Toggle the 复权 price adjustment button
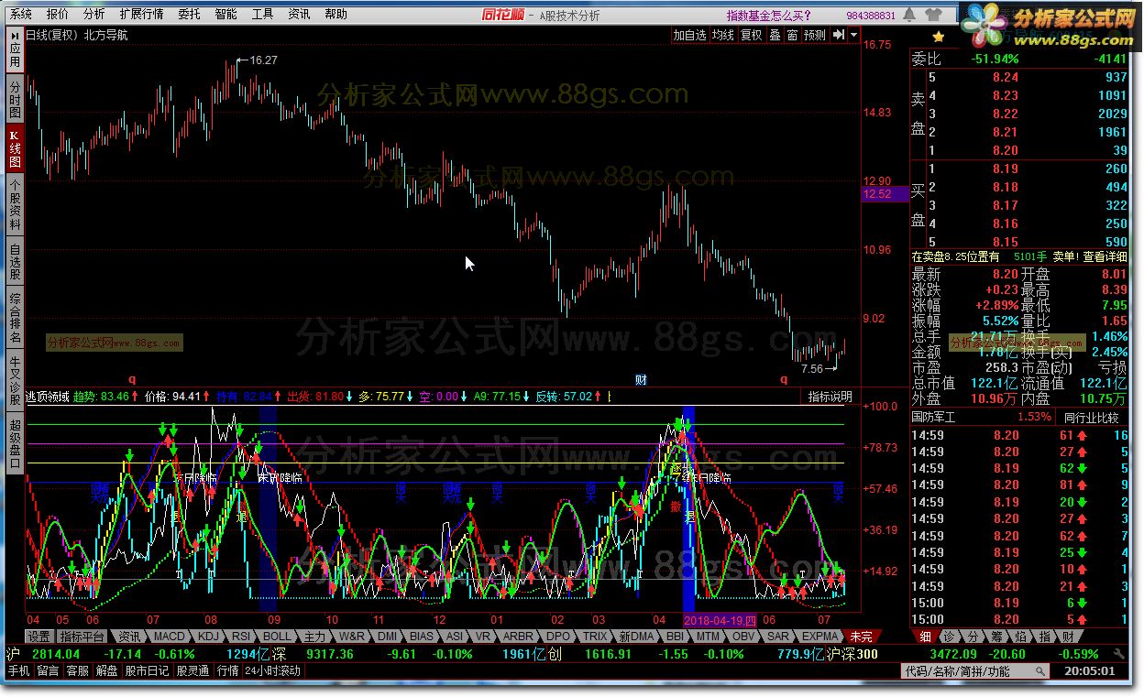 (x=752, y=35)
